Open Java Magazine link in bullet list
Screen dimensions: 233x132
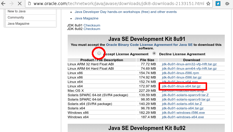coord(86,18)
